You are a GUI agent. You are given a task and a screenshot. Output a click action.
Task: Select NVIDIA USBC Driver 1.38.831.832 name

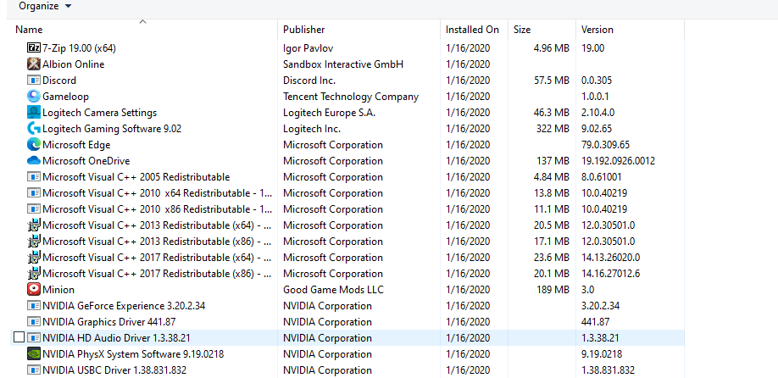[114, 370]
